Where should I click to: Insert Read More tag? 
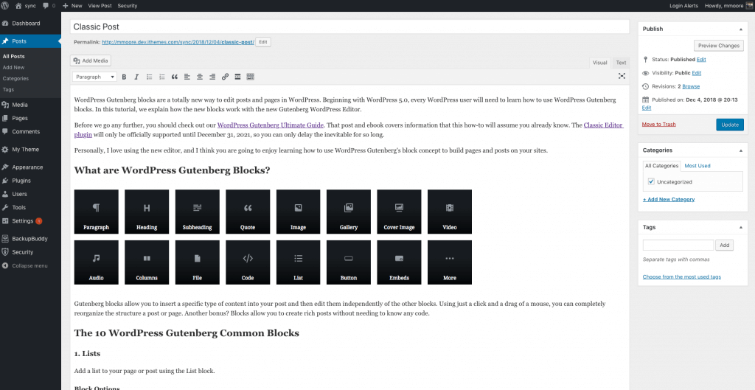tap(237, 77)
